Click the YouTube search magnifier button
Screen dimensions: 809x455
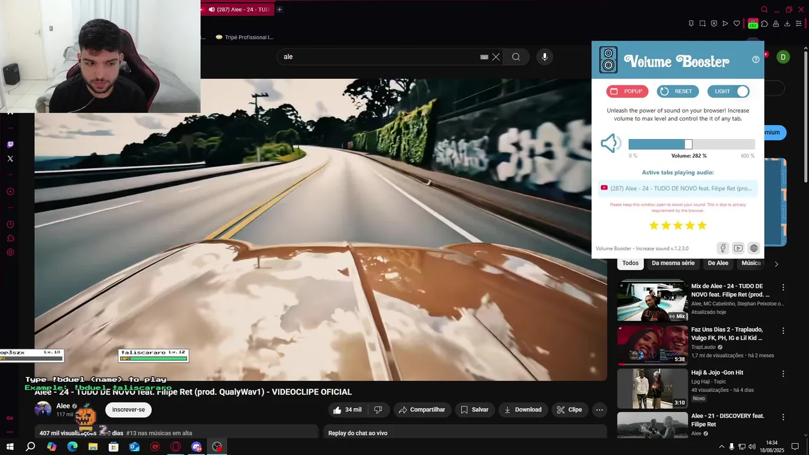tap(516, 57)
